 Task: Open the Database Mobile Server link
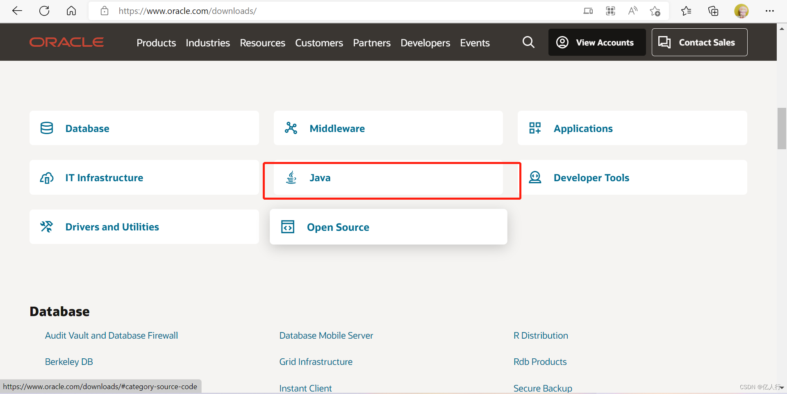coord(326,335)
